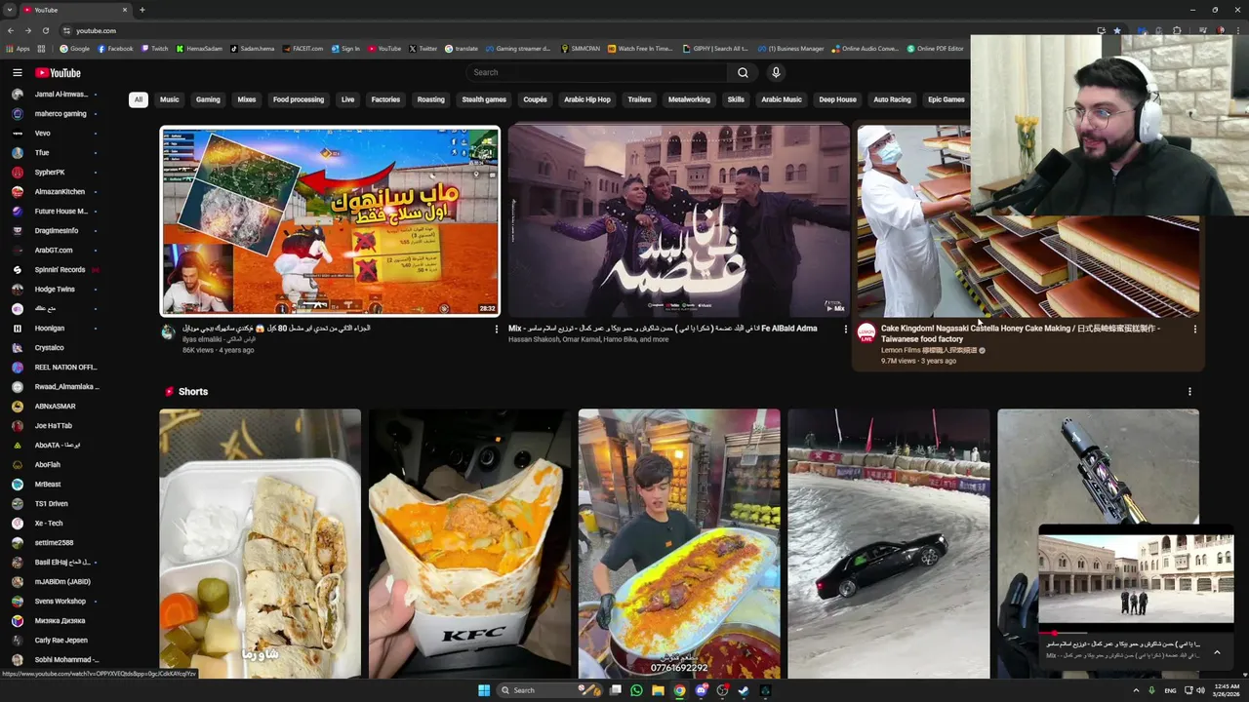The width and height of the screenshot is (1249, 702).
Task: Click the ENG language indicator
Action: [1170, 690]
